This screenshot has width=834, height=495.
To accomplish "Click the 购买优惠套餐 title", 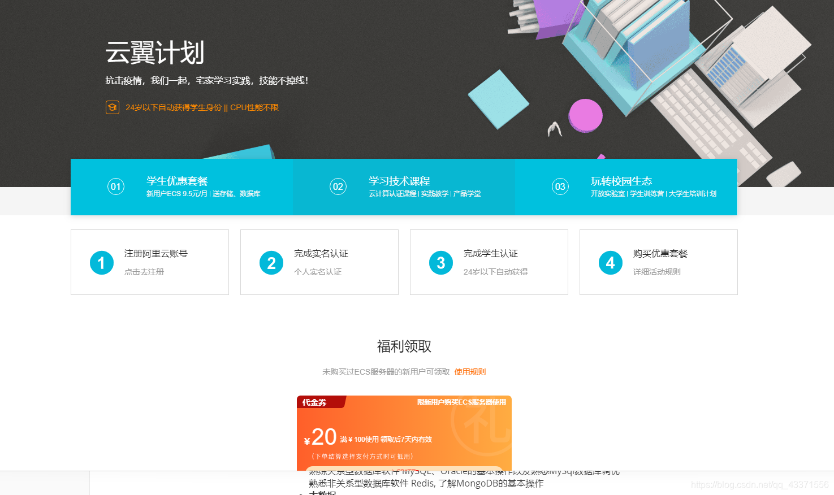I will point(660,254).
